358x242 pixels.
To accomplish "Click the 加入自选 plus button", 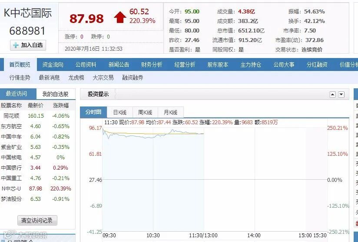I will pos(28,45).
